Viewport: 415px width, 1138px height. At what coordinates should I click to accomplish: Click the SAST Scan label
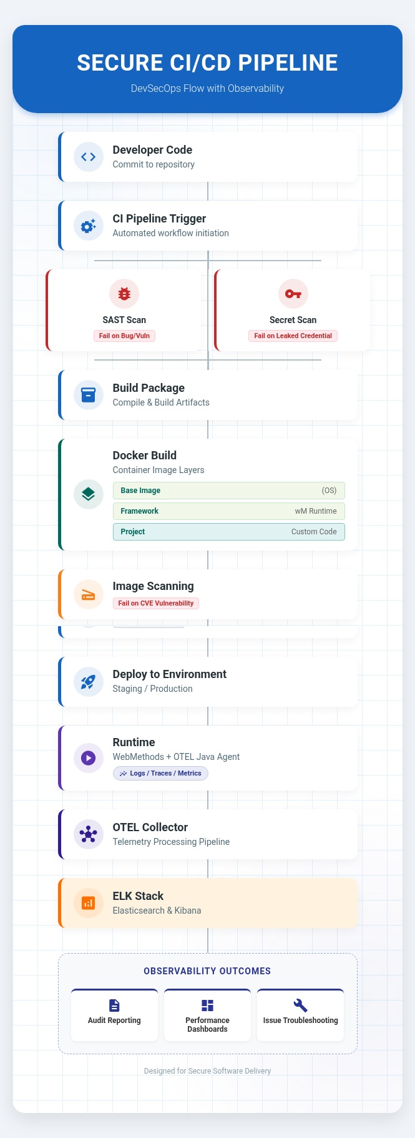point(124,320)
